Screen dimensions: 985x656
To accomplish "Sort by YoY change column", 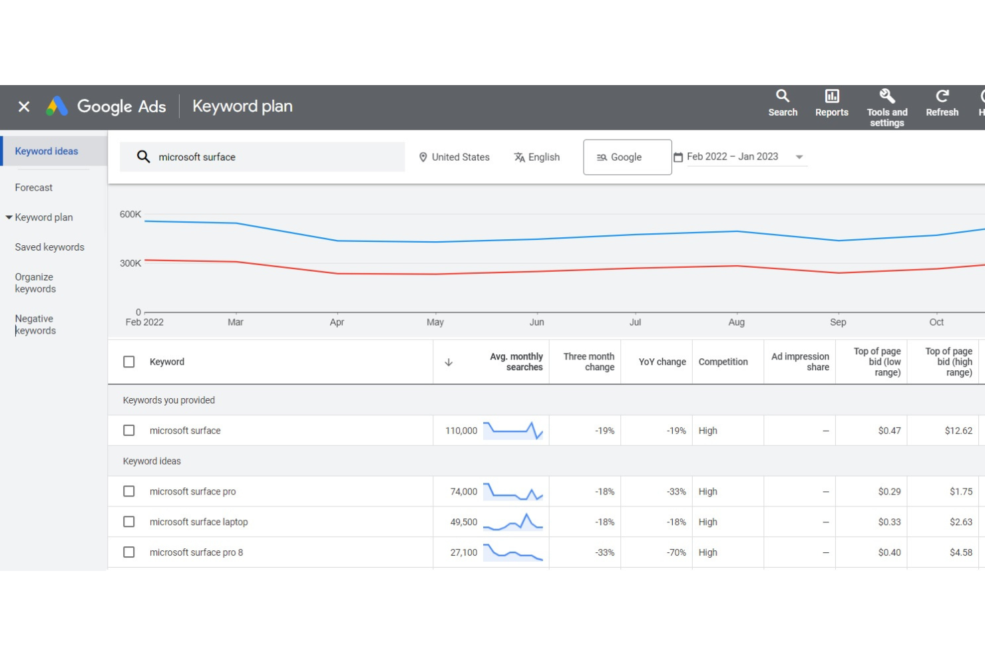I will click(662, 362).
